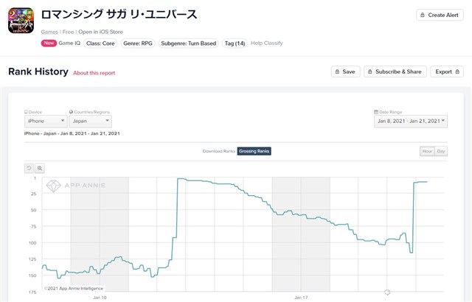This screenshot has width=472, height=302.
Task: Set chart granularity to Hour
Action: (427, 151)
